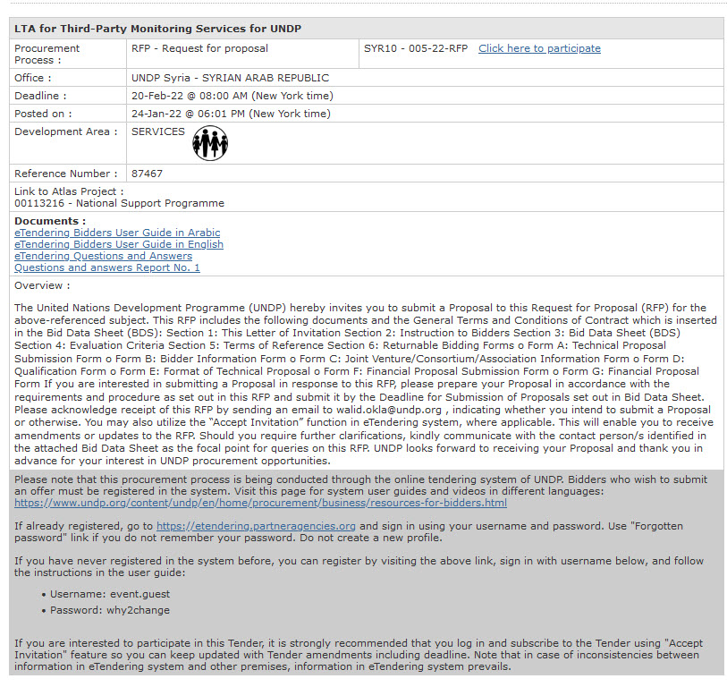Click the LTA Third-Party Monitoring title header
The image size is (727, 687).
tap(158, 29)
